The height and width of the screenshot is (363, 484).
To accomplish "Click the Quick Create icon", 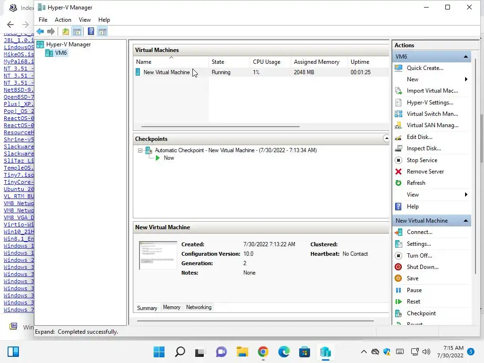I will 398,68.
